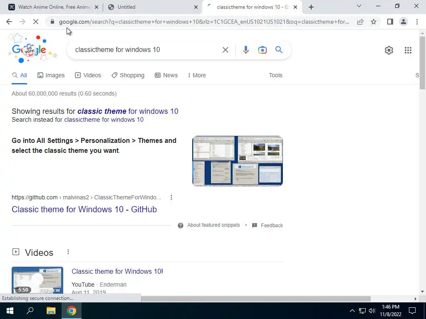
Task: View site information via the lock icon
Action: pyautogui.click(x=52, y=22)
